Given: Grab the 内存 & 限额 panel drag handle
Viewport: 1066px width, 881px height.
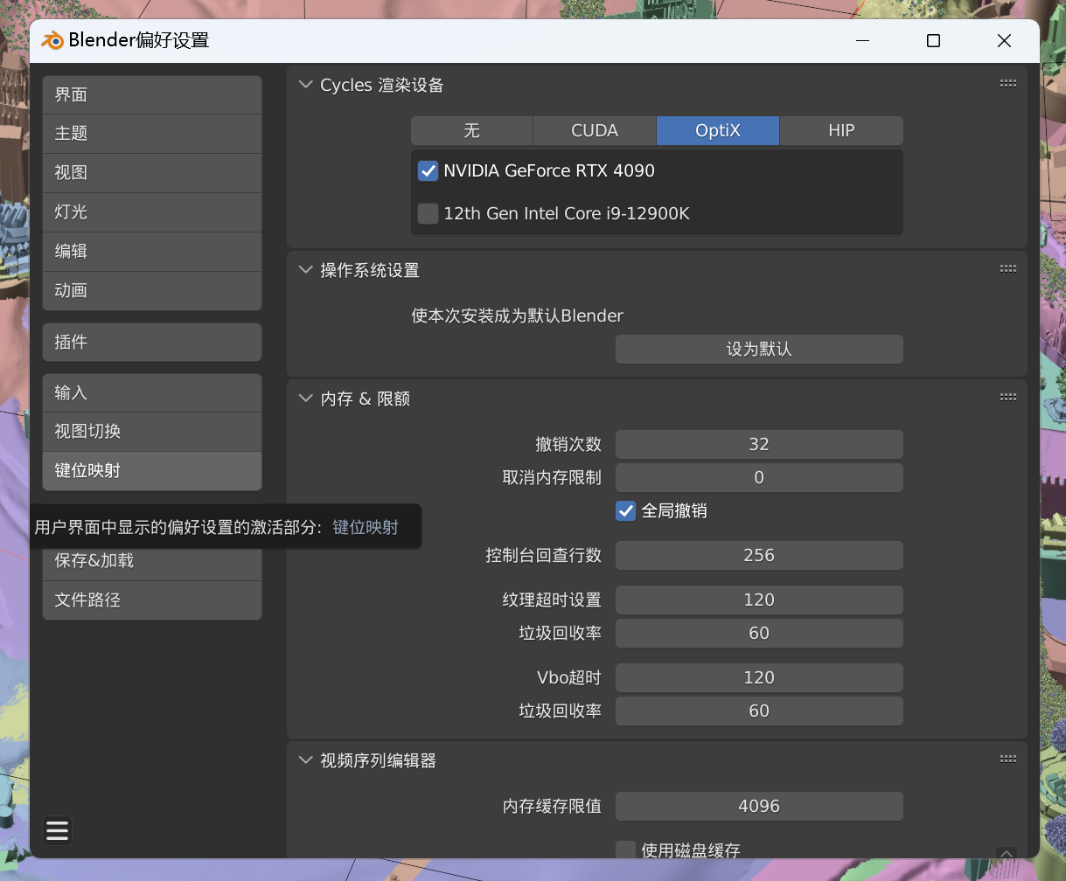Looking at the screenshot, I should [x=1007, y=398].
